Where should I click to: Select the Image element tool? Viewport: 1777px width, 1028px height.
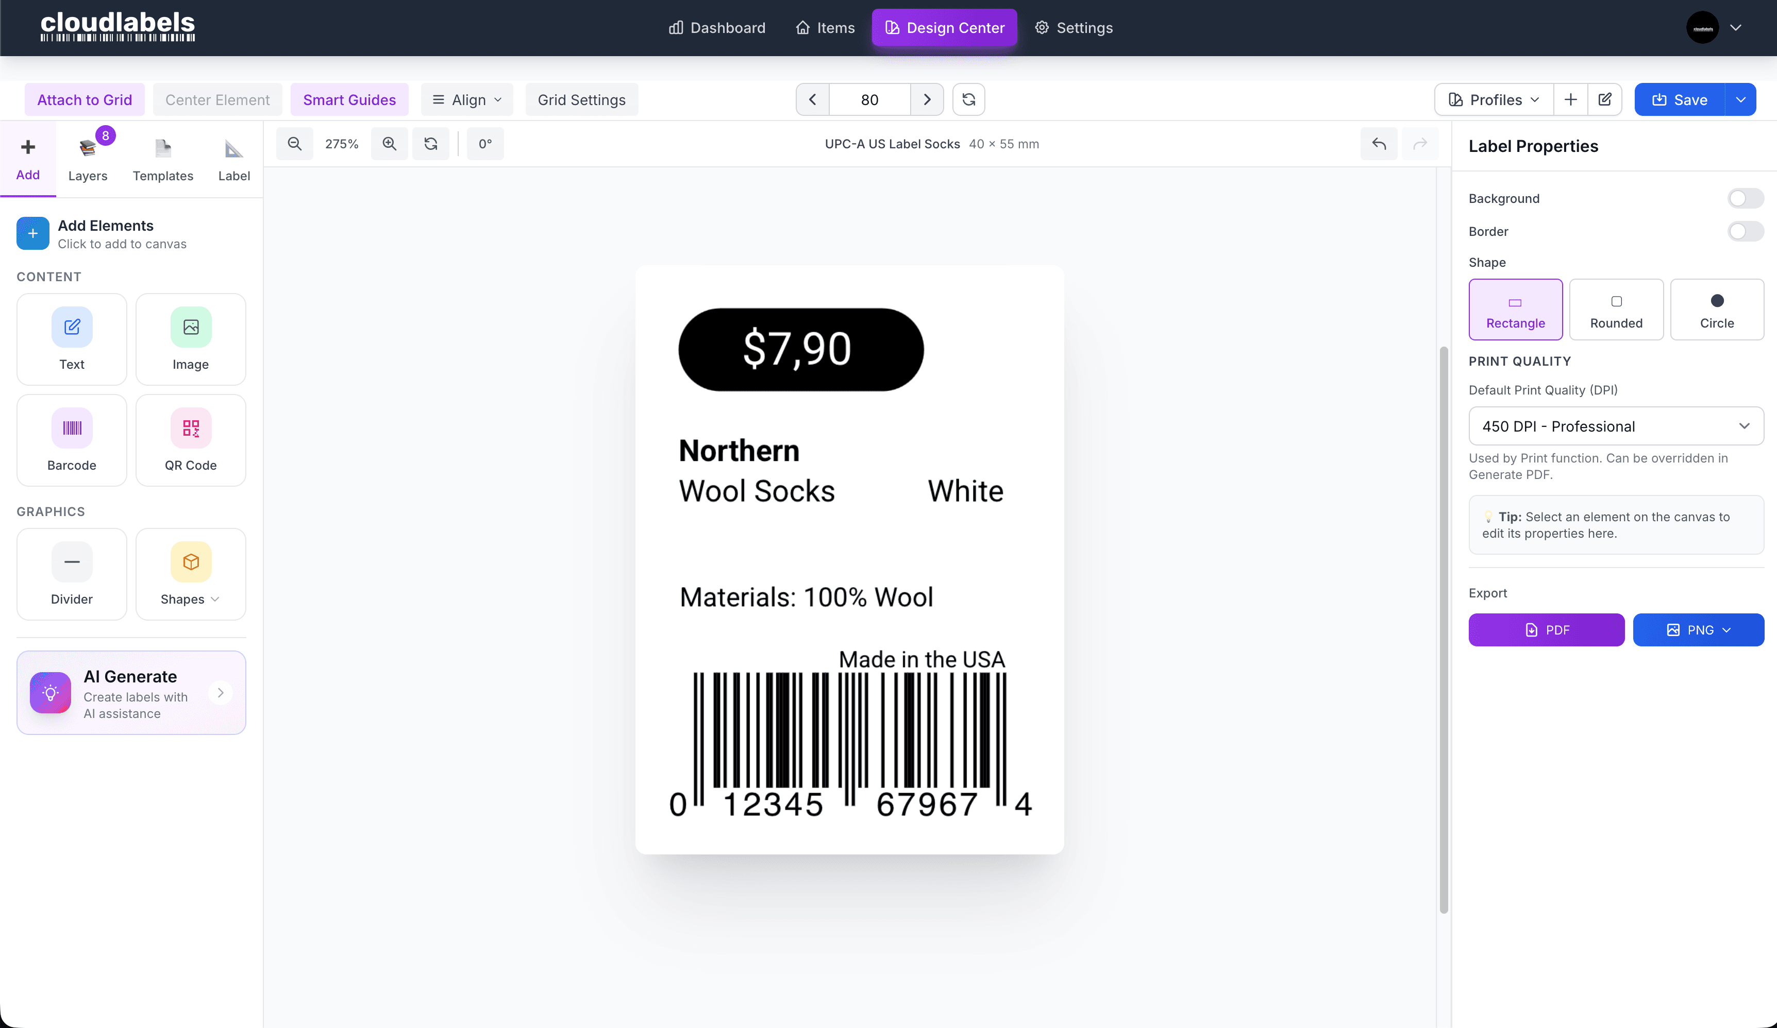190,339
